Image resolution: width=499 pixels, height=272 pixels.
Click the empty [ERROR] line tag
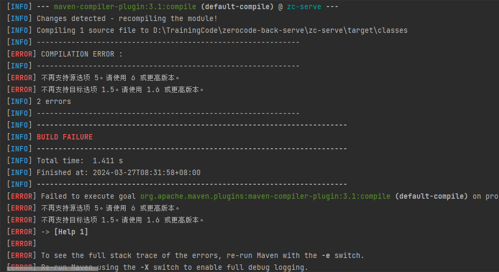22,243
